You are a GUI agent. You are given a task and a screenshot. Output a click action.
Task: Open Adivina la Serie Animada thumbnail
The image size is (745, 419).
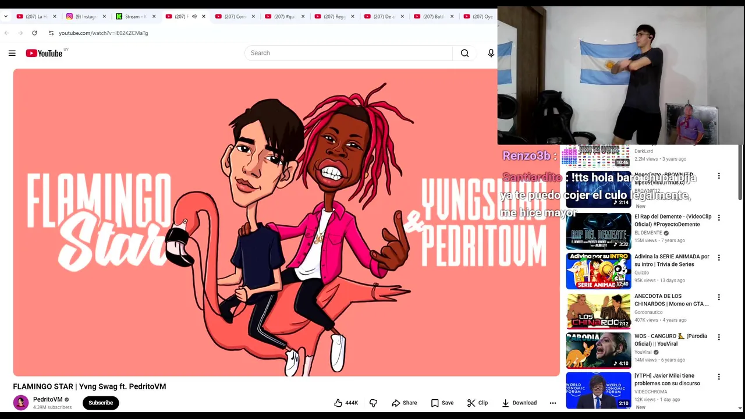[598, 271]
